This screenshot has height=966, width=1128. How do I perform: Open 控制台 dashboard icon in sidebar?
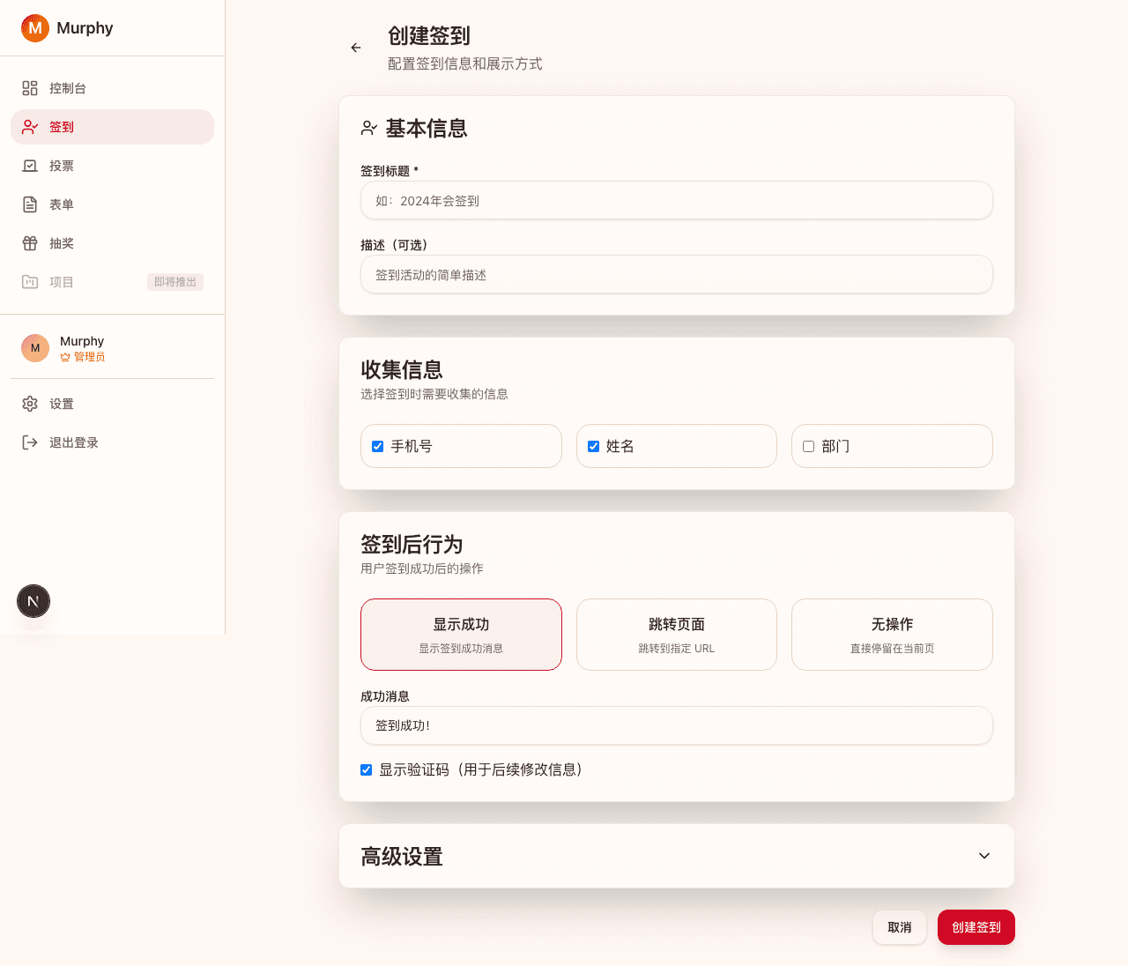(x=30, y=88)
